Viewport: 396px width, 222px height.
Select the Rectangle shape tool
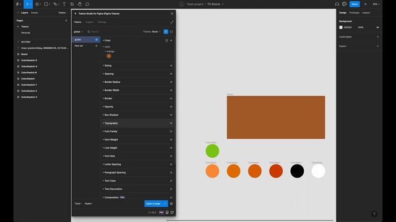click(x=46, y=4)
